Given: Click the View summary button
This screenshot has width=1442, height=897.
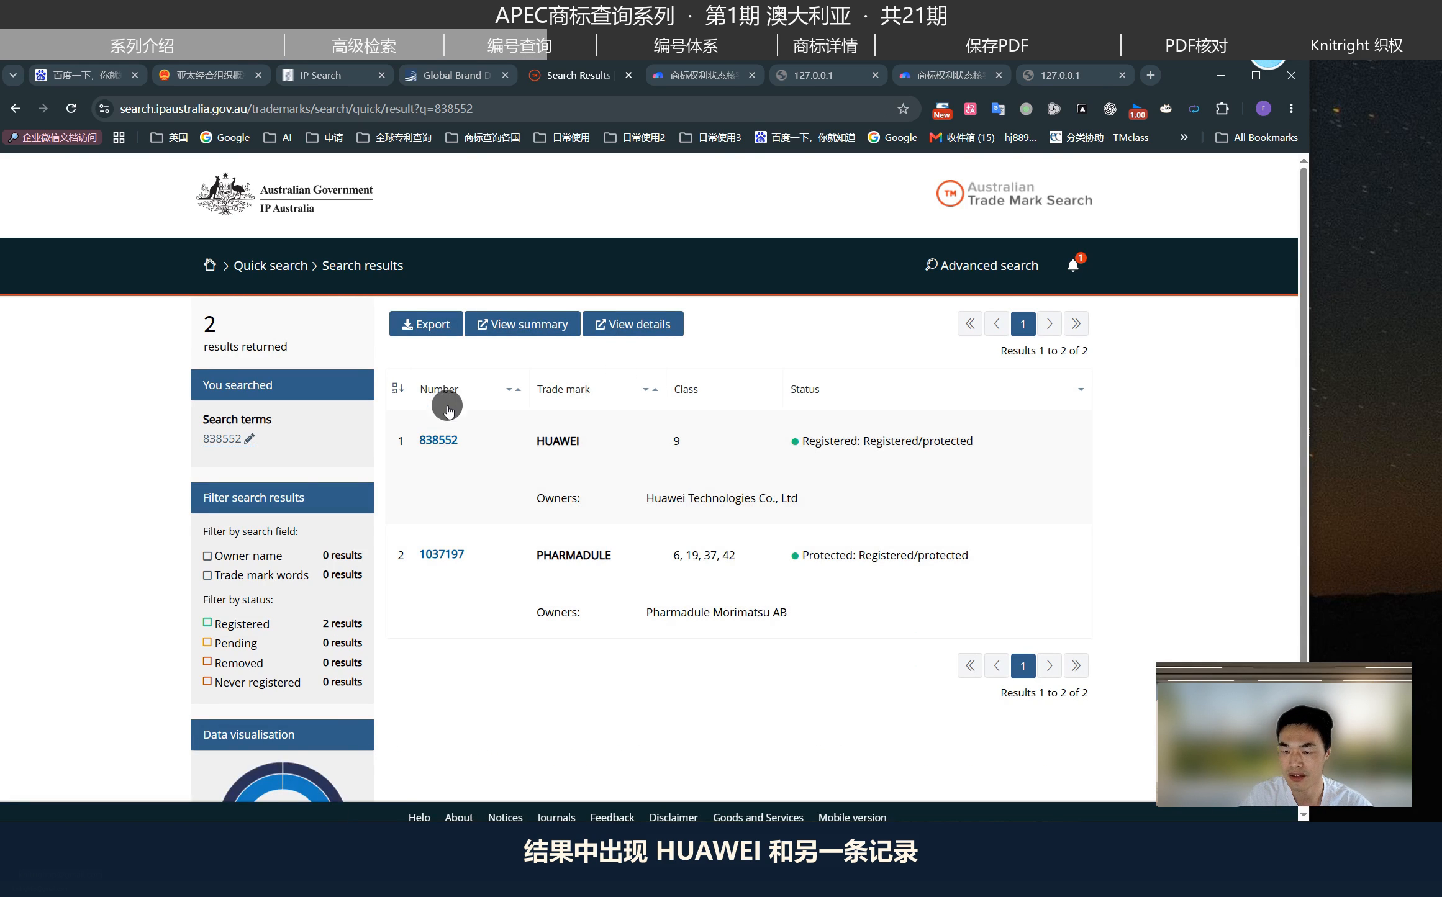Looking at the screenshot, I should [x=522, y=324].
